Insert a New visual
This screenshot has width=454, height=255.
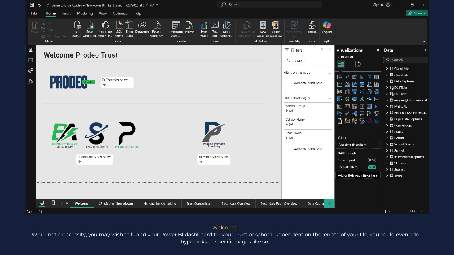pyautogui.click(x=204, y=29)
